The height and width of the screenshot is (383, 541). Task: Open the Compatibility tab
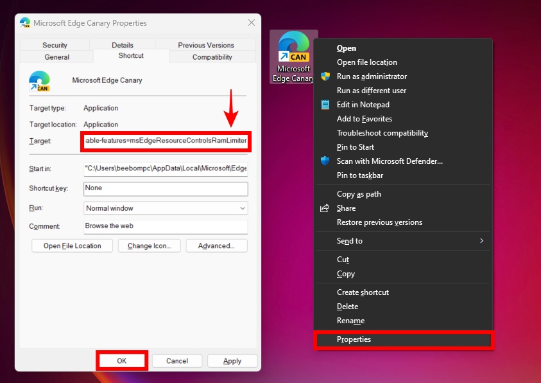pos(212,57)
